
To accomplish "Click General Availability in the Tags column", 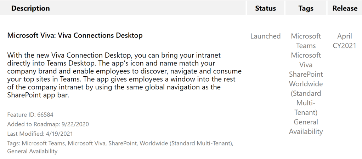I will pyautogui.click(x=306, y=126).
